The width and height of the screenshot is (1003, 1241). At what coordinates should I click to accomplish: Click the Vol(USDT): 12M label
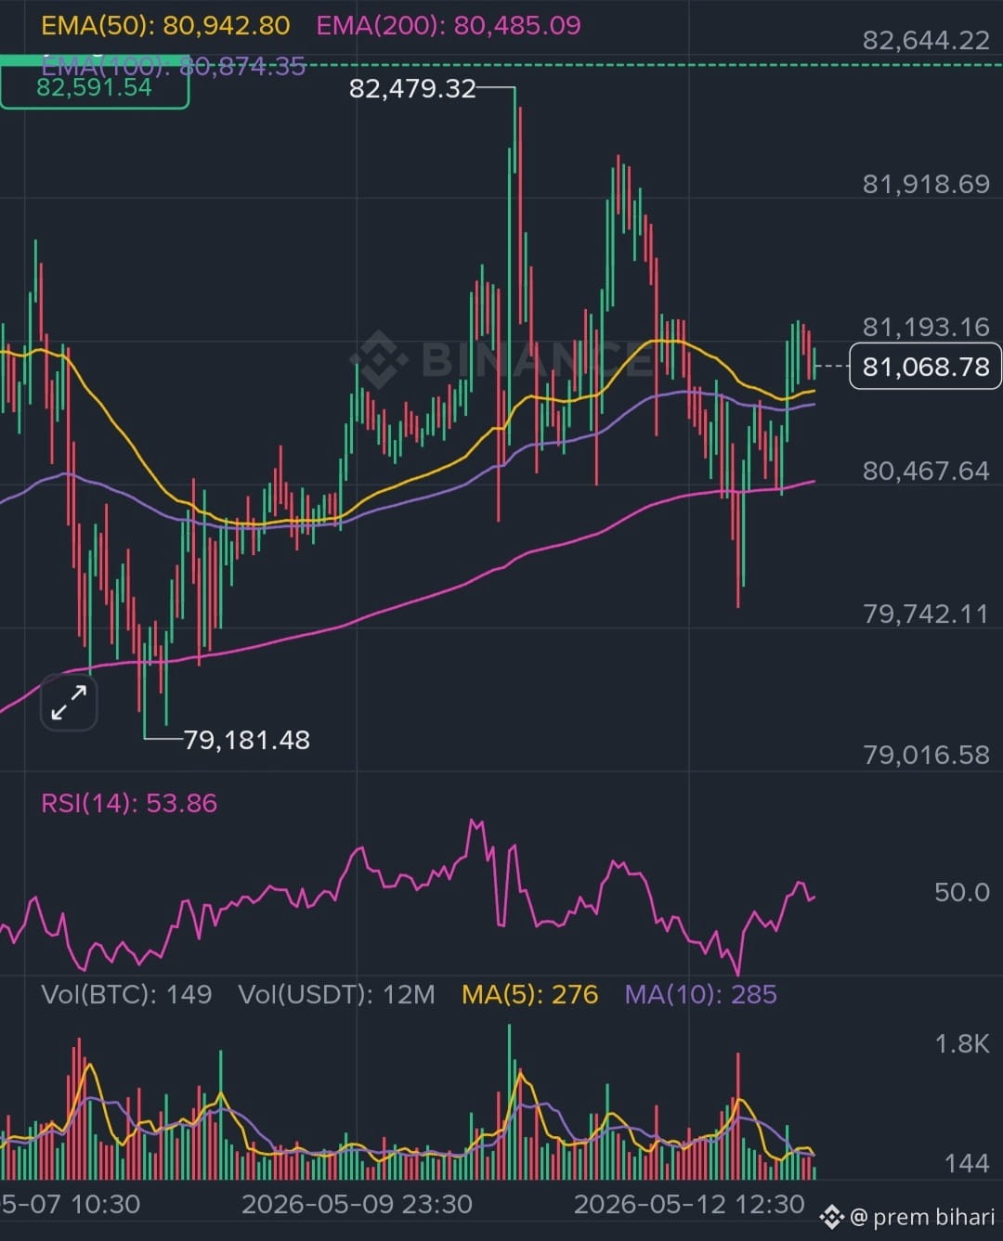[x=336, y=995]
